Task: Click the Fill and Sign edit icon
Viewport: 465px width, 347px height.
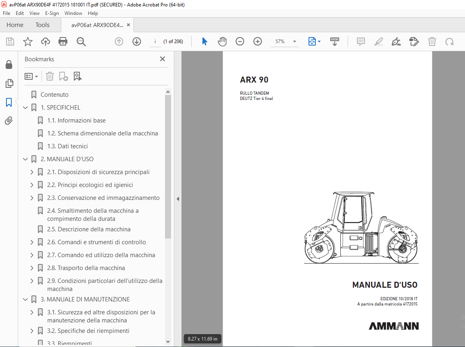Action: coord(414,42)
